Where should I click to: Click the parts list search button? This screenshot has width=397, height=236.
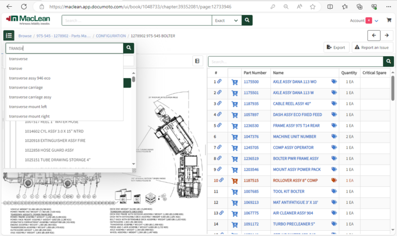tap(388, 62)
